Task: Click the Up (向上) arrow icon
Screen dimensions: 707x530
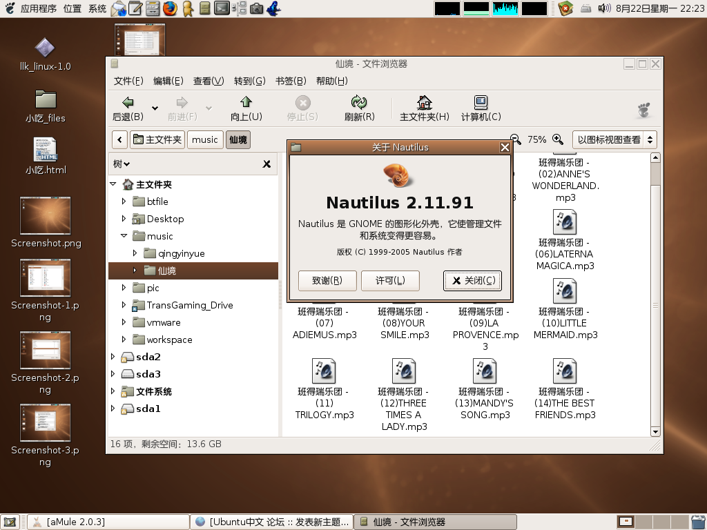Action: click(x=246, y=102)
